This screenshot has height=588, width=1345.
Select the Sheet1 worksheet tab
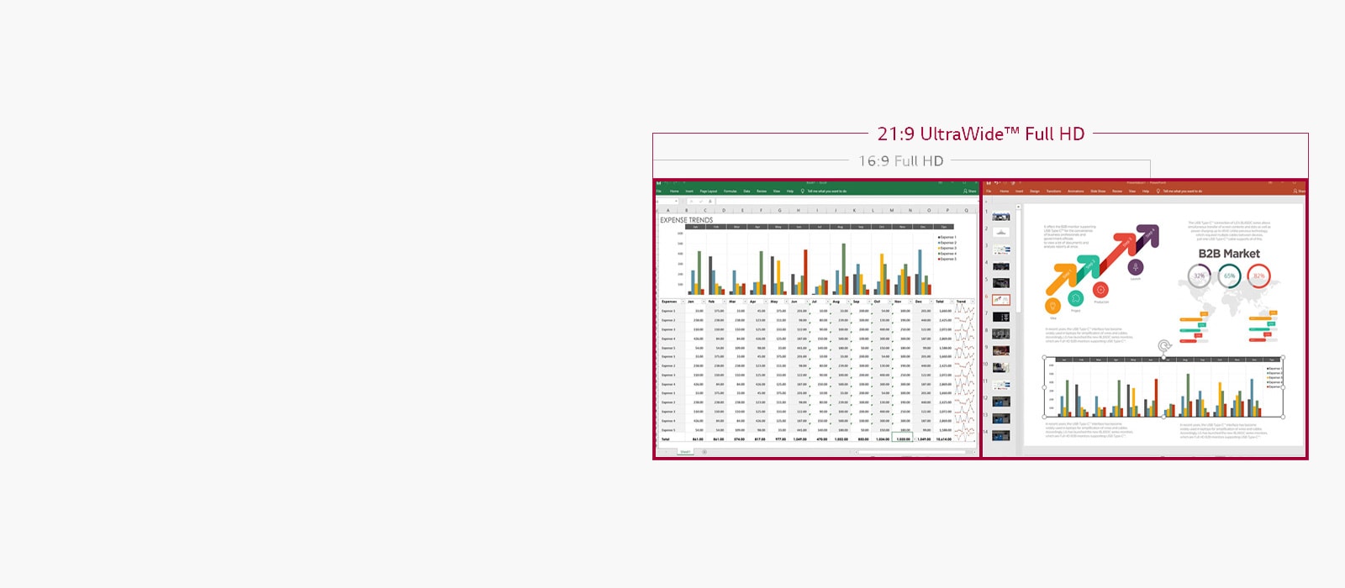click(x=685, y=452)
